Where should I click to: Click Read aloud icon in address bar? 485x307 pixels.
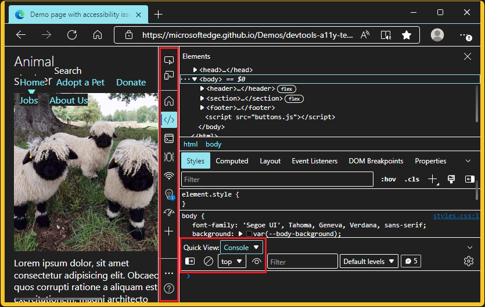coord(365,35)
